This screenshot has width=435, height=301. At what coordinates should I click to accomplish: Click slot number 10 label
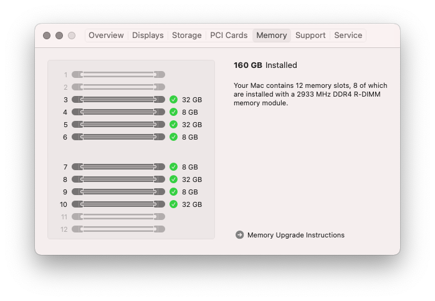point(64,204)
